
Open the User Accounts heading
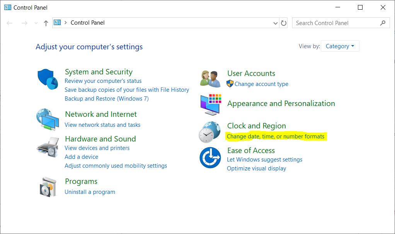[x=251, y=73]
